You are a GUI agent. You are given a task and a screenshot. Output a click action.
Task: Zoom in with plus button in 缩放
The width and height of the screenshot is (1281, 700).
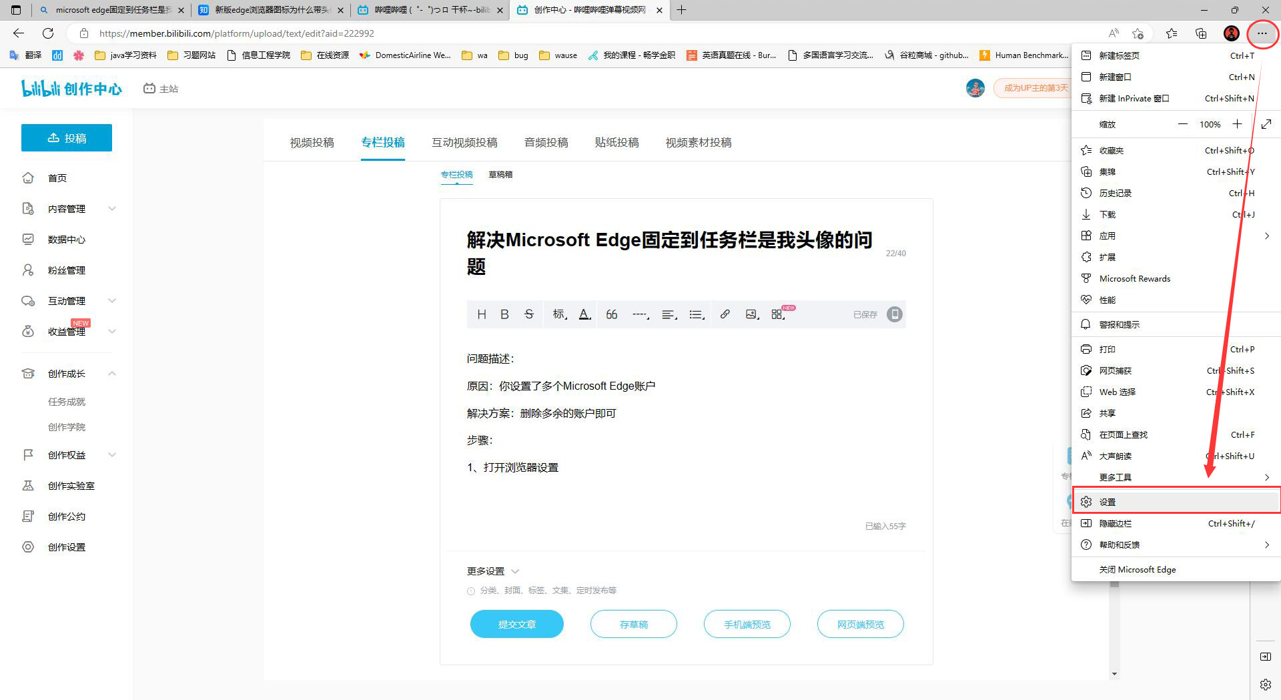[1237, 124]
